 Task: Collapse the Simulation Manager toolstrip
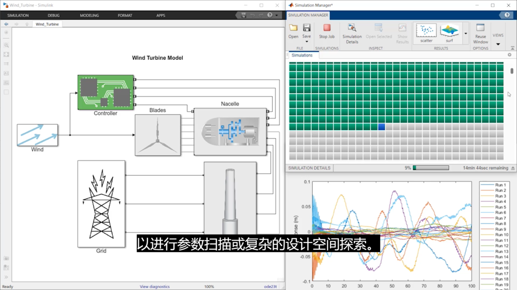point(512,48)
